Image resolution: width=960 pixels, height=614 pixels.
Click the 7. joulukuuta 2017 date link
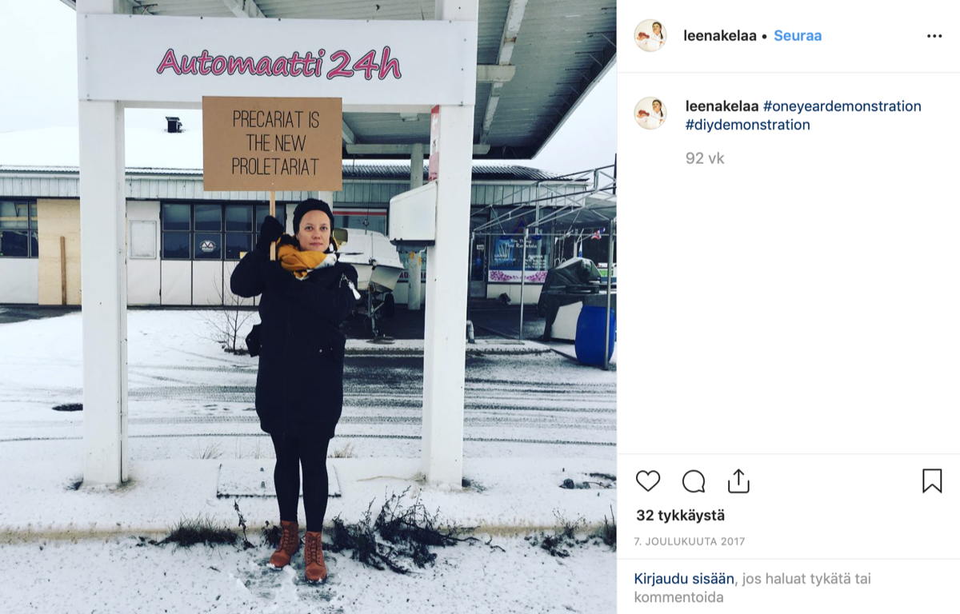690,541
